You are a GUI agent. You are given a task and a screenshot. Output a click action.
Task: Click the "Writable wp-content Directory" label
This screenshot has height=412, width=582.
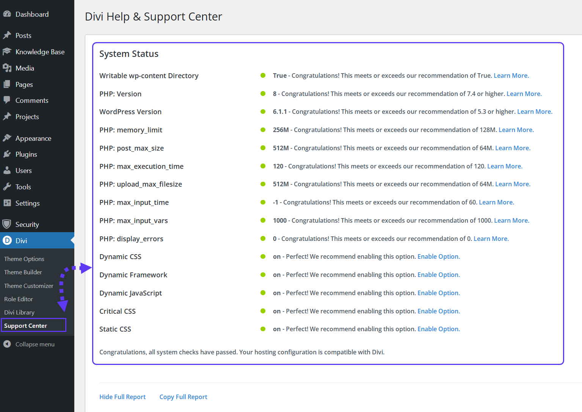[x=149, y=76]
